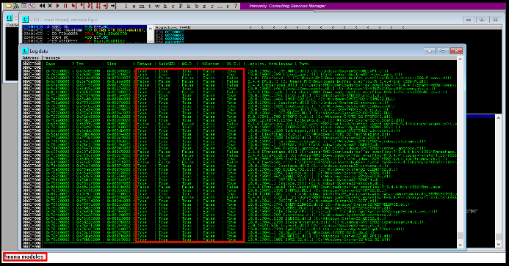Click the 'Size' column label in mona output
Screen dimensions: 509x266
112,64
